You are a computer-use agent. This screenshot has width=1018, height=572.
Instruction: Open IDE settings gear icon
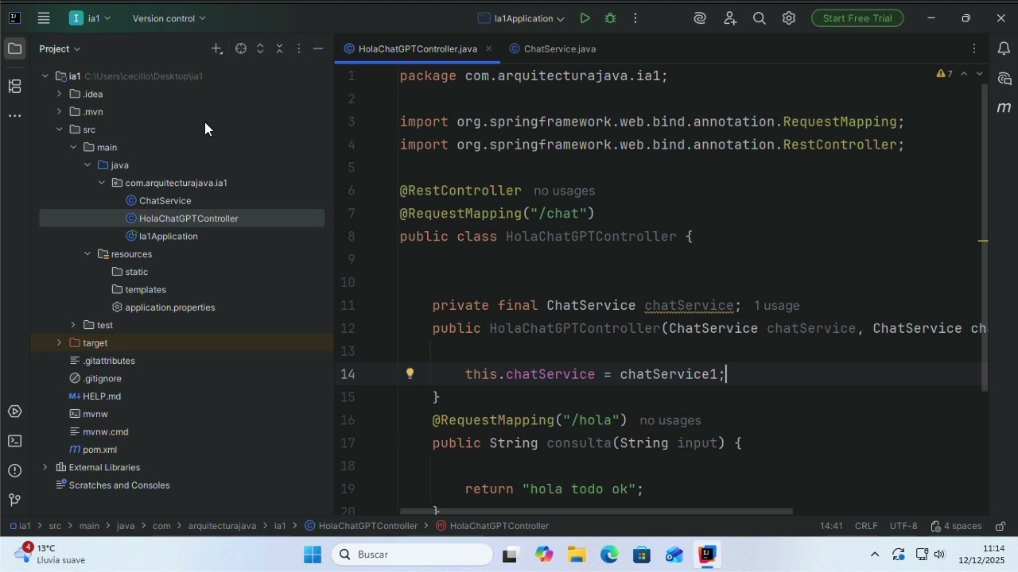pyautogui.click(x=789, y=18)
